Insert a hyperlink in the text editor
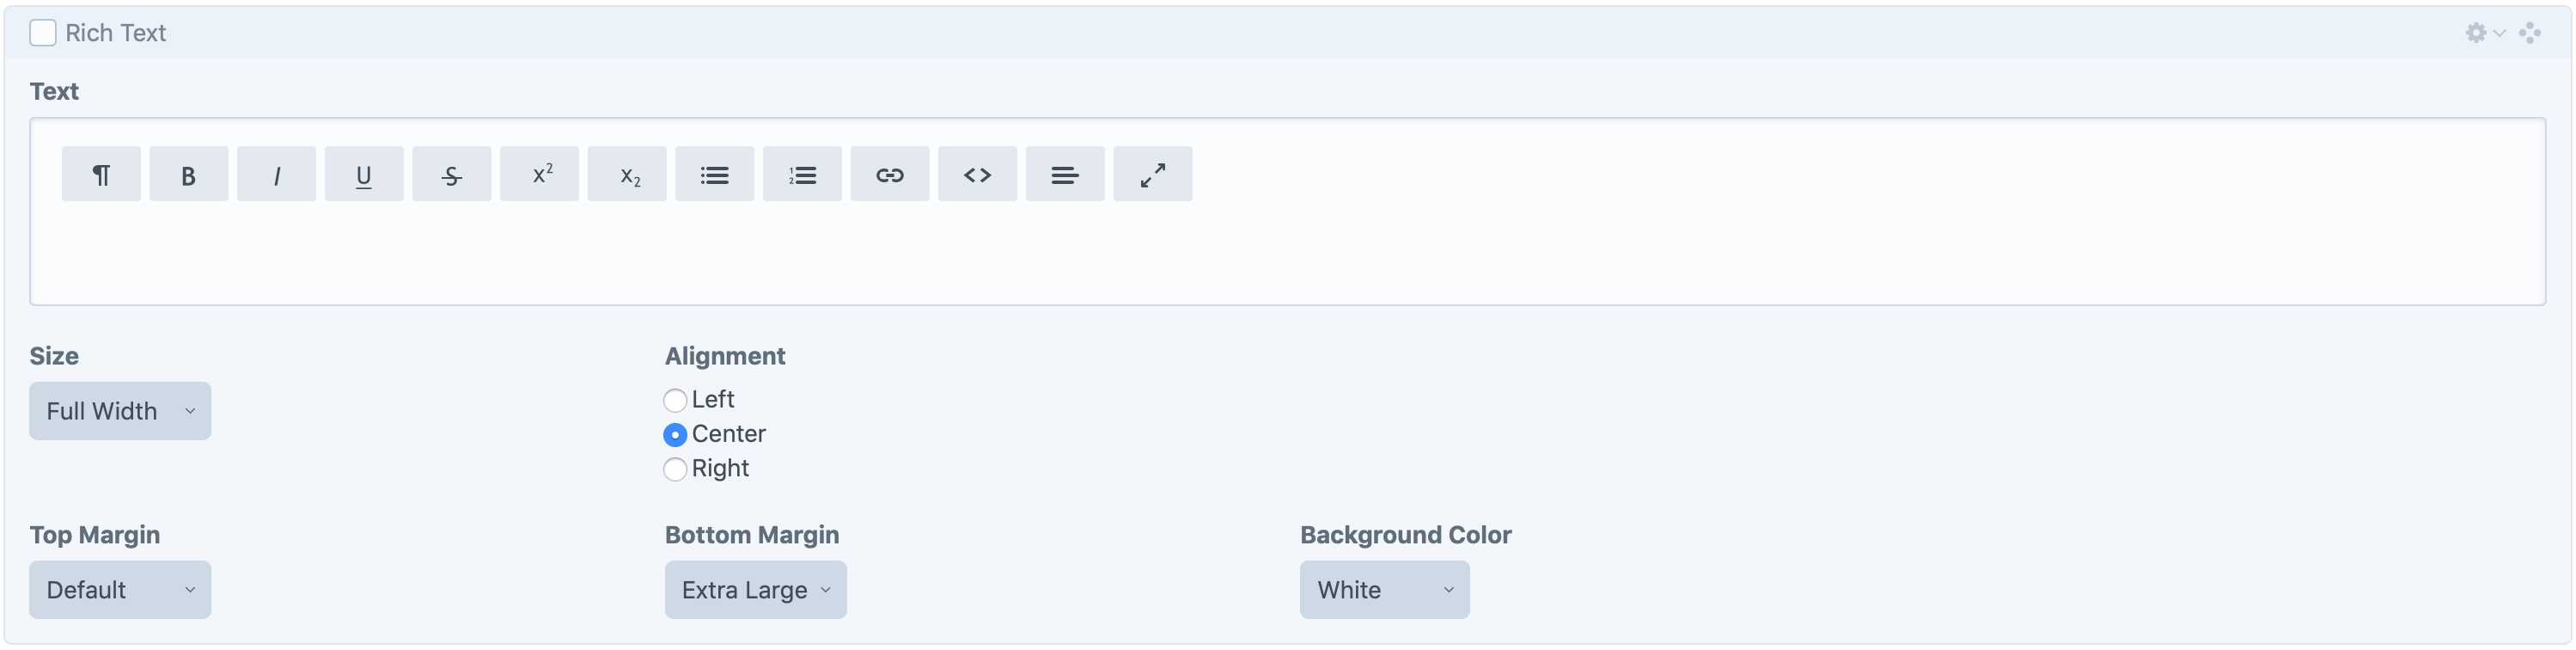The image size is (2576, 650). click(x=890, y=174)
